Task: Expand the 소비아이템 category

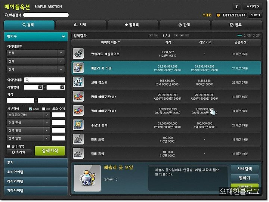Action: click(x=36, y=172)
